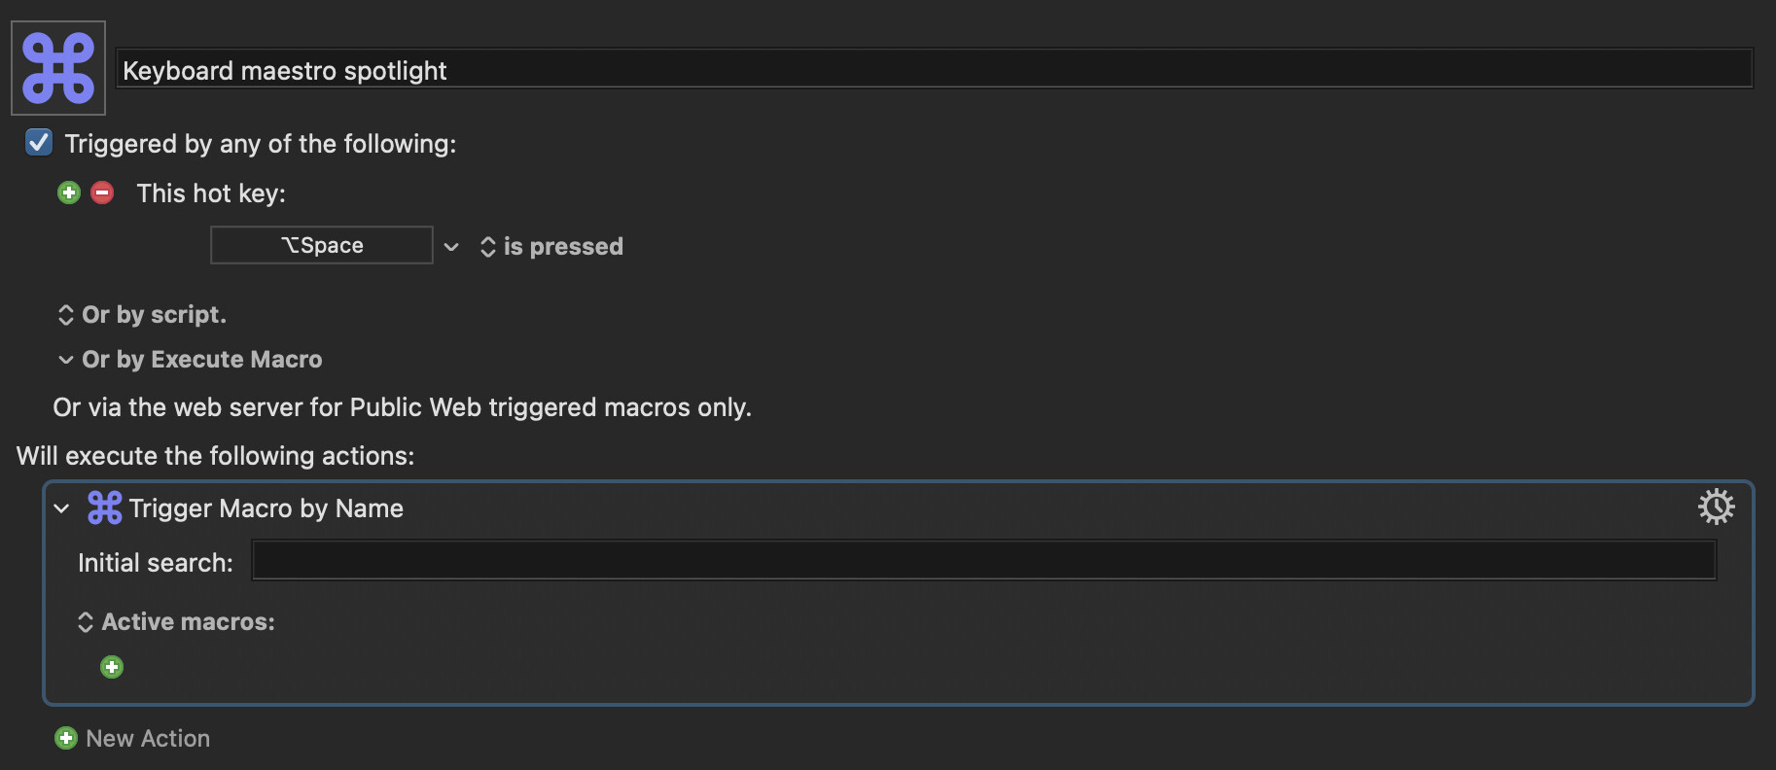Viewport: 1776px width, 770px height.
Task: Change the 'is pressed' popup option
Action: tap(552, 247)
